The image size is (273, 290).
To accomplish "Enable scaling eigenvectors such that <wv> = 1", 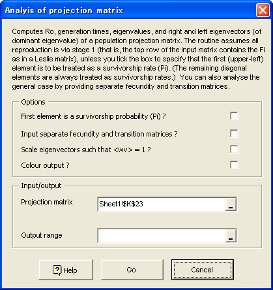I will (x=234, y=150).
